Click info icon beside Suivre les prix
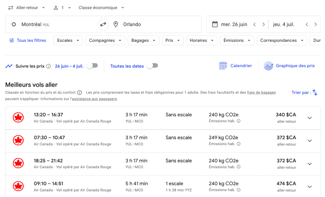This screenshot has width=325, height=197. click(x=48, y=66)
